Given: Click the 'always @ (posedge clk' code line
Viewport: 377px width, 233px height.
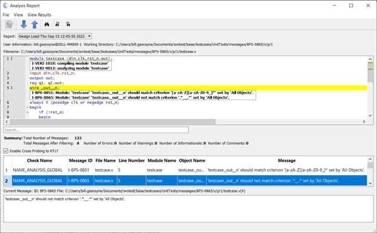Looking at the screenshot, I should tap(74, 103).
